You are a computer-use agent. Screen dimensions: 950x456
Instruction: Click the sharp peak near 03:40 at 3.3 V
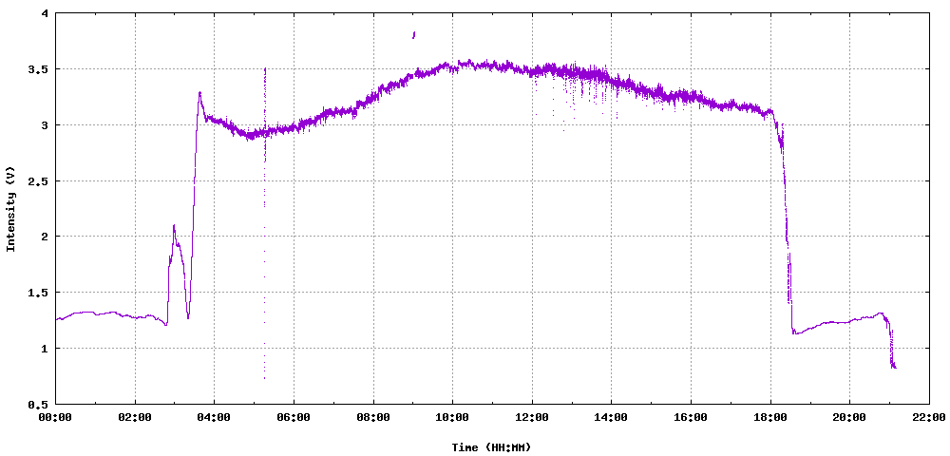tap(199, 93)
